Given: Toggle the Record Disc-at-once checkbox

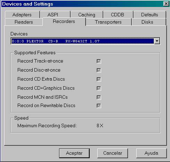Looking at the screenshot, I should [x=99, y=70].
